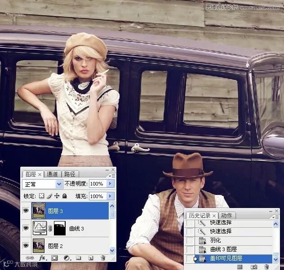The height and width of the screenshot is (270, 284).
Task: Toggle lock image pixels brush icon
Action: coord(49,196)
